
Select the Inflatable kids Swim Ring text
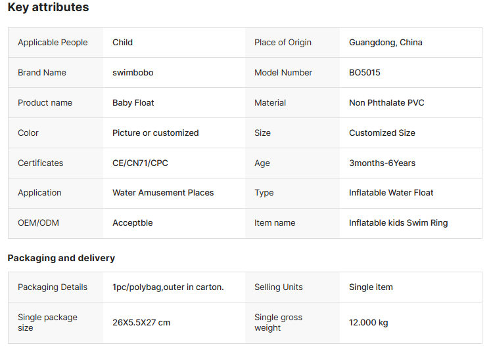point(398,223)
